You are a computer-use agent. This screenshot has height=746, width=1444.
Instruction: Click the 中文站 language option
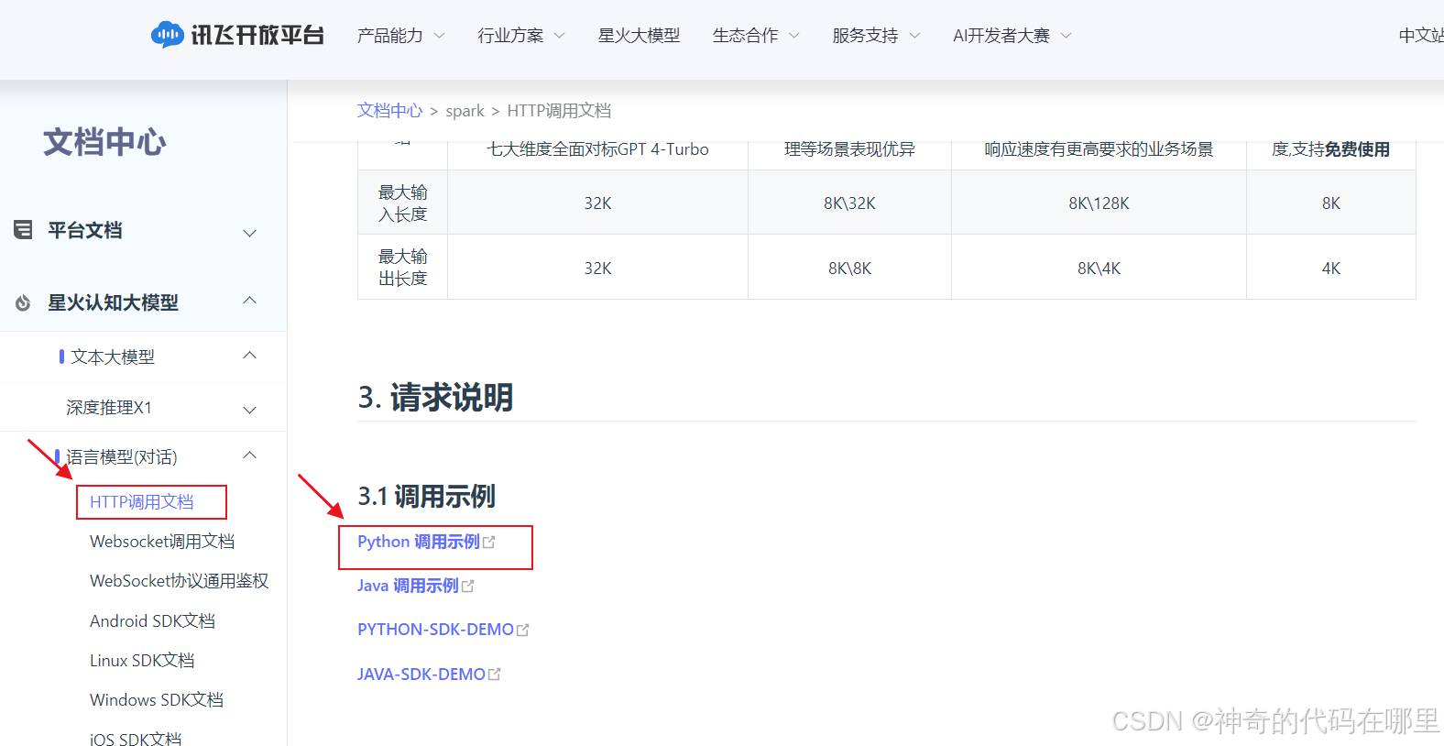(x=1421, y=35)
